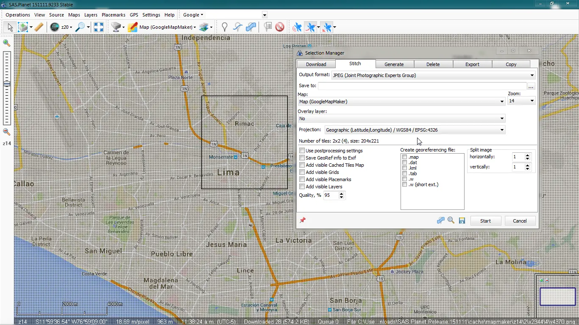579x325 pixels.
Task: Click the red pin in Selection Manager
Action: click(x=303, y=220)
